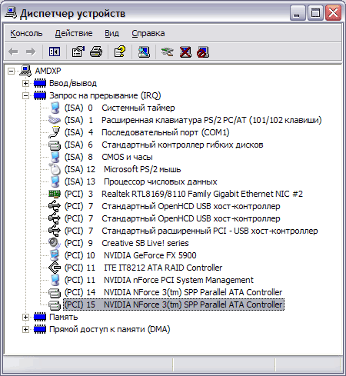
Task: Click the Forward arrow toolbar button
Action: click(x=31, y=52)
